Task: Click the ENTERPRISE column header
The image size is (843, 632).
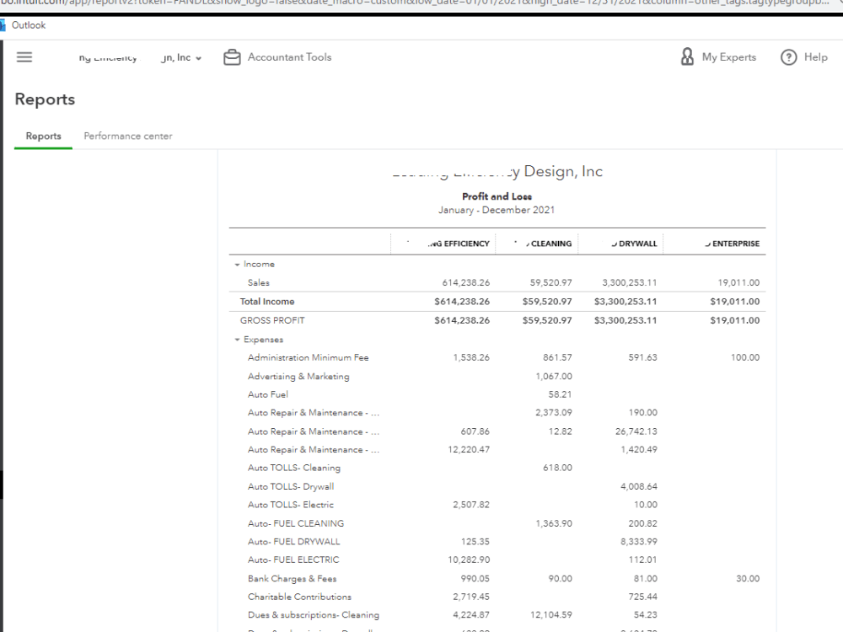Action: click(733, 244)
